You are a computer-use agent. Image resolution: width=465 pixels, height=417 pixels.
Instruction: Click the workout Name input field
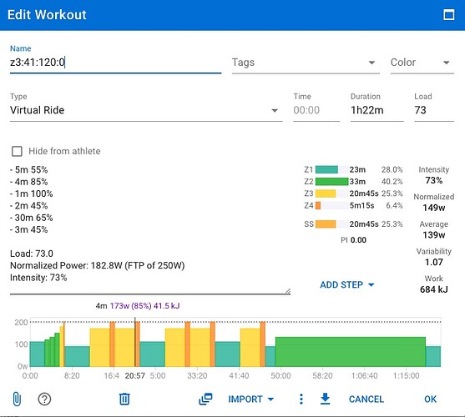[116, 63]
